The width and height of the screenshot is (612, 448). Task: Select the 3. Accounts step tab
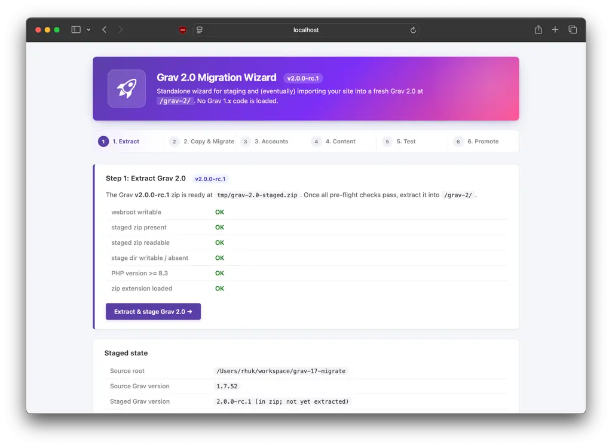271,141
